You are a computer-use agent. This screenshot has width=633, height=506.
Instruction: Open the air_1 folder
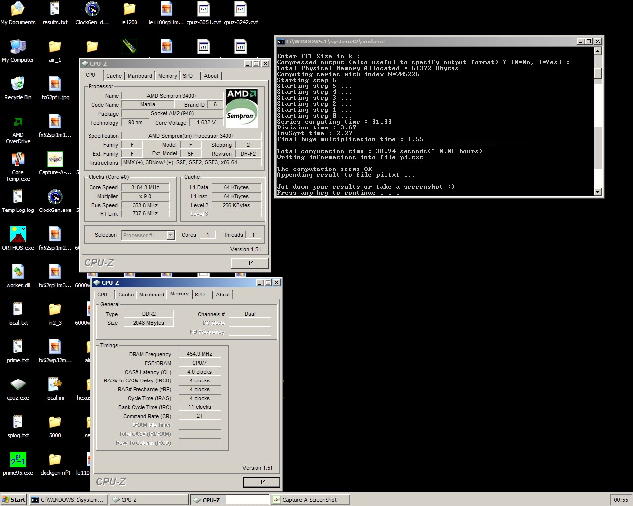coord(55,51)
